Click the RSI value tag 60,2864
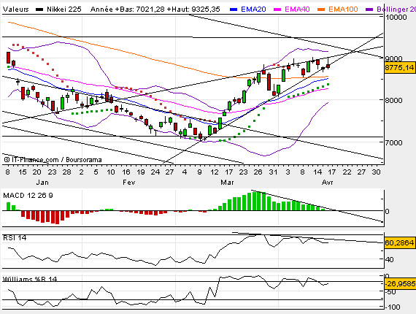Viewport: 416px width, 314px height. pyautogui.click(x=399, y=243)
